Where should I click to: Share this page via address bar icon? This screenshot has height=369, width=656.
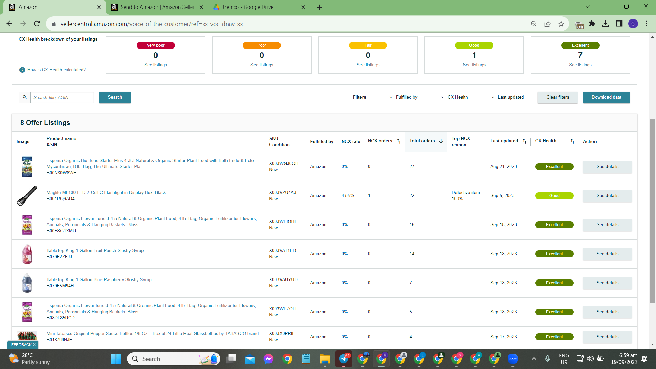click(548, 24)
